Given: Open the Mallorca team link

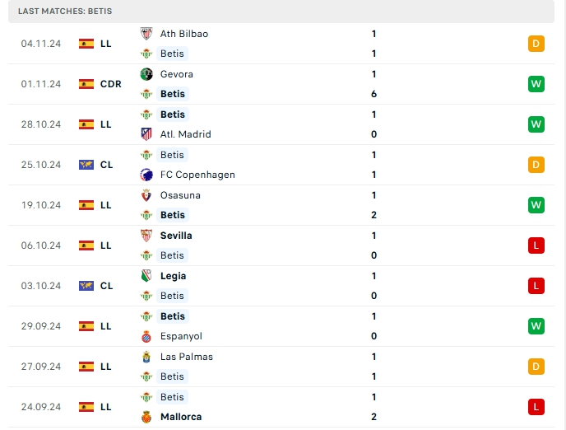Looking at the screenshot, I should click(181, 417).
